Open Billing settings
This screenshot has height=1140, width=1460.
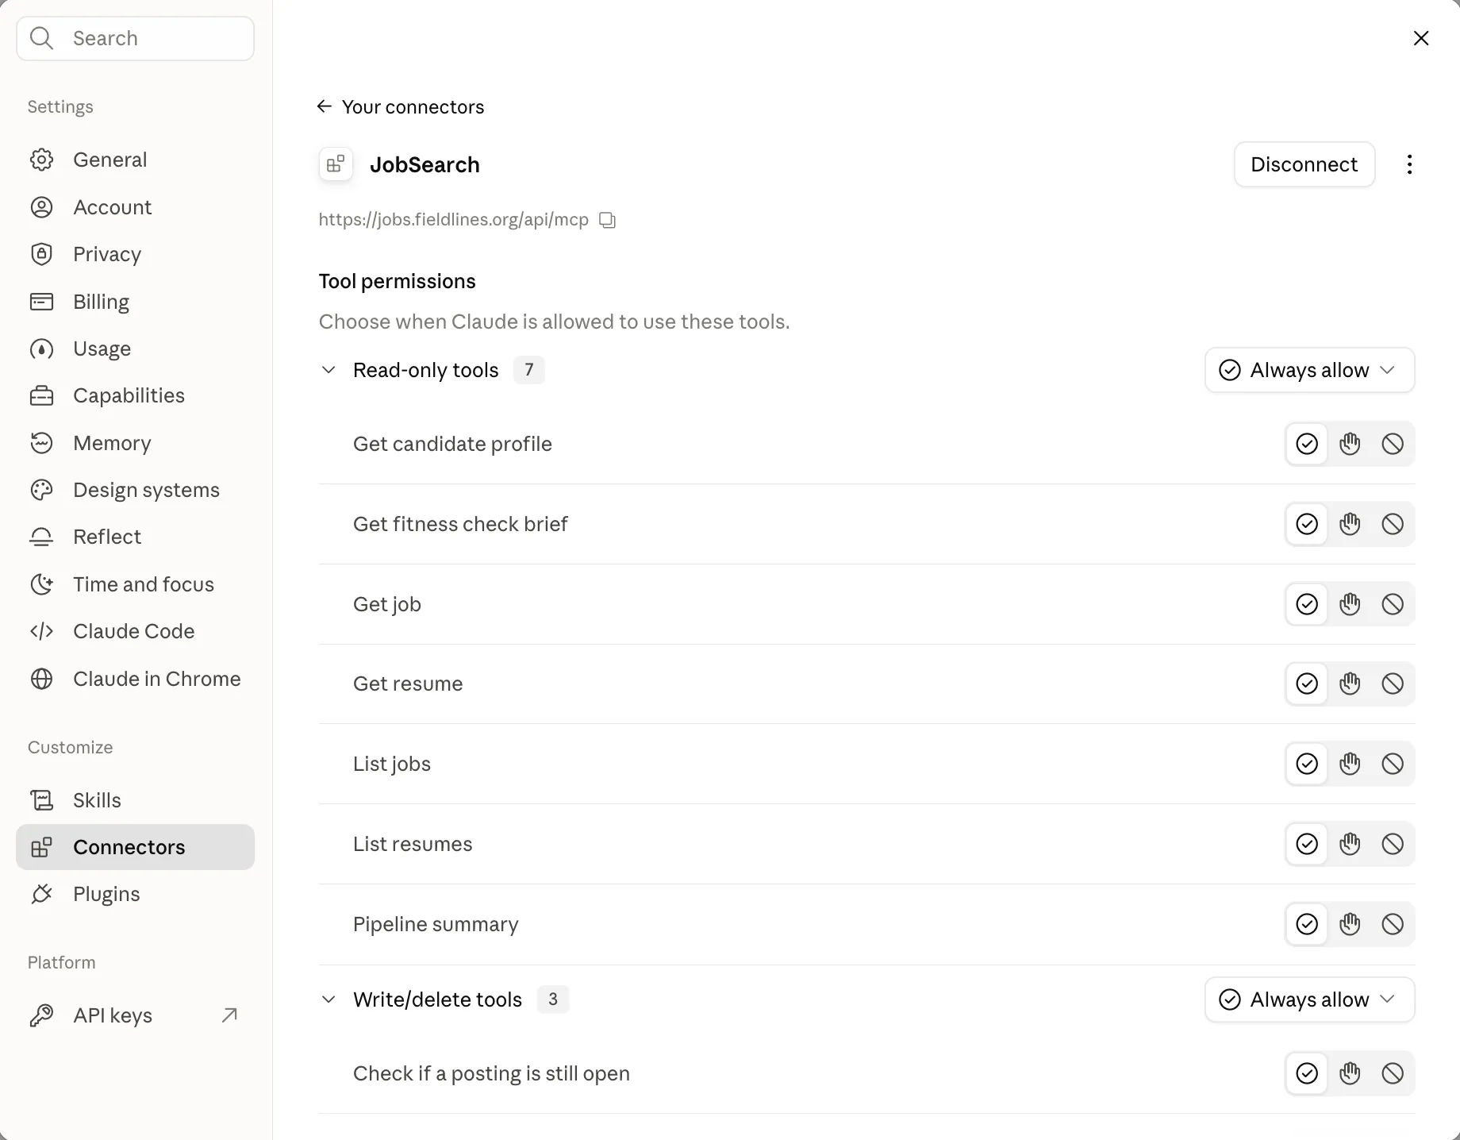(135, 302)
